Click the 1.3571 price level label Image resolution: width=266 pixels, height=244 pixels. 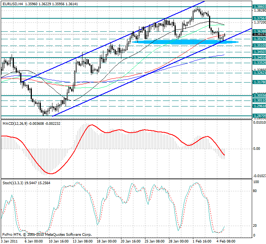pos(259,39)
